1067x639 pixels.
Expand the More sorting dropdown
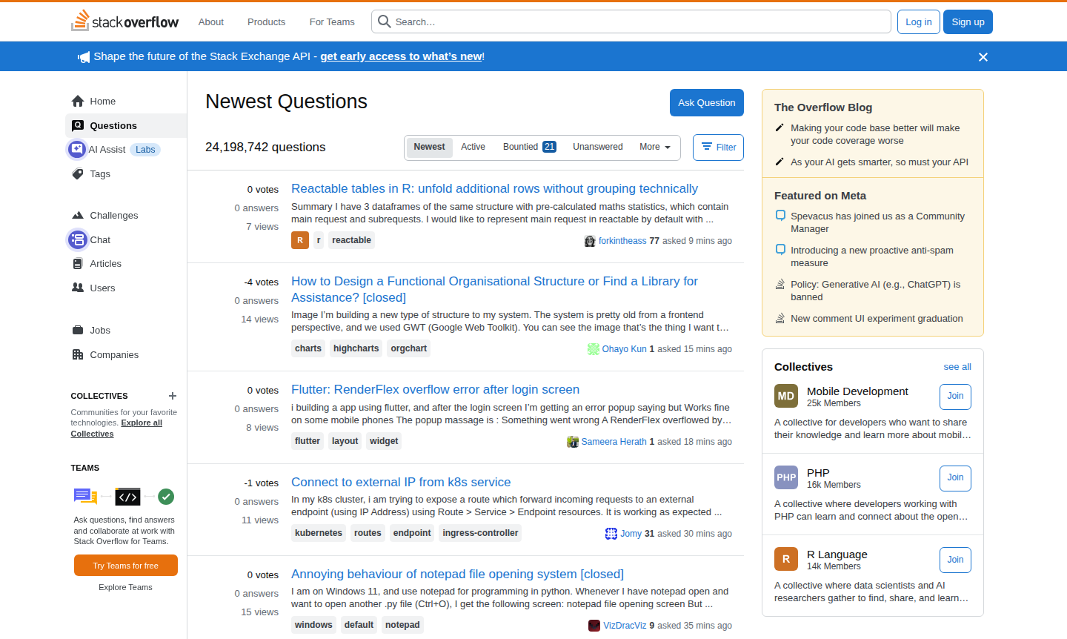coord(654,147)
